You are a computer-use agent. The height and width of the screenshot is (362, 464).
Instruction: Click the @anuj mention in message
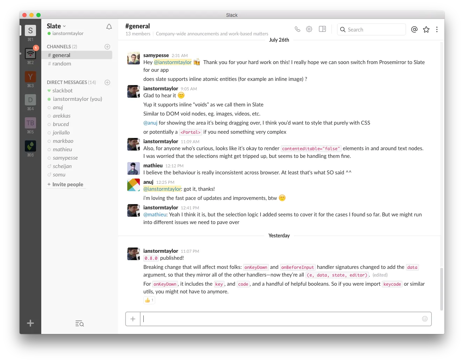pyautogui.click(x=150, y=123)
